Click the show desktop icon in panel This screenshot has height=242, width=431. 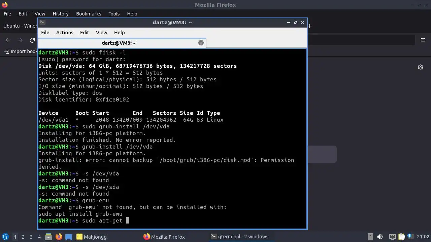[x=69, y=237]
